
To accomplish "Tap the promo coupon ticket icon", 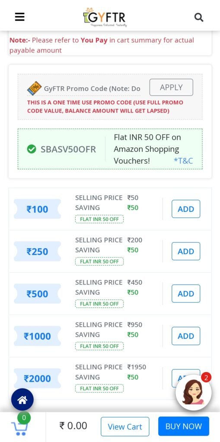I will [34, 88].
